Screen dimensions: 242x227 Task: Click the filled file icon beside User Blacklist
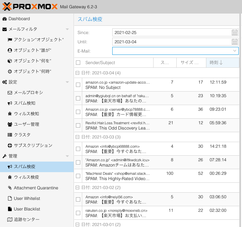[10, 209]
